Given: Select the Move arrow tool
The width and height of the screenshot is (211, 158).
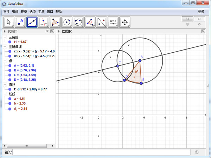Looking at the screenshot, I should (9, 22).
